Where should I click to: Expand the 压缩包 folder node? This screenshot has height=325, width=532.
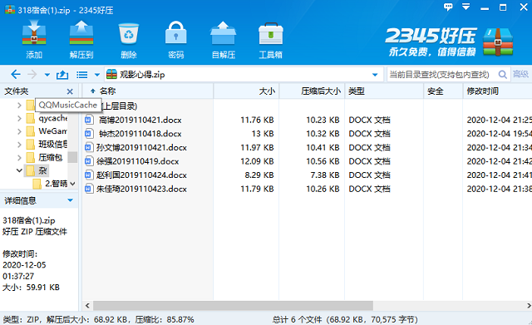pyautogui.click(x=19, y=157)
